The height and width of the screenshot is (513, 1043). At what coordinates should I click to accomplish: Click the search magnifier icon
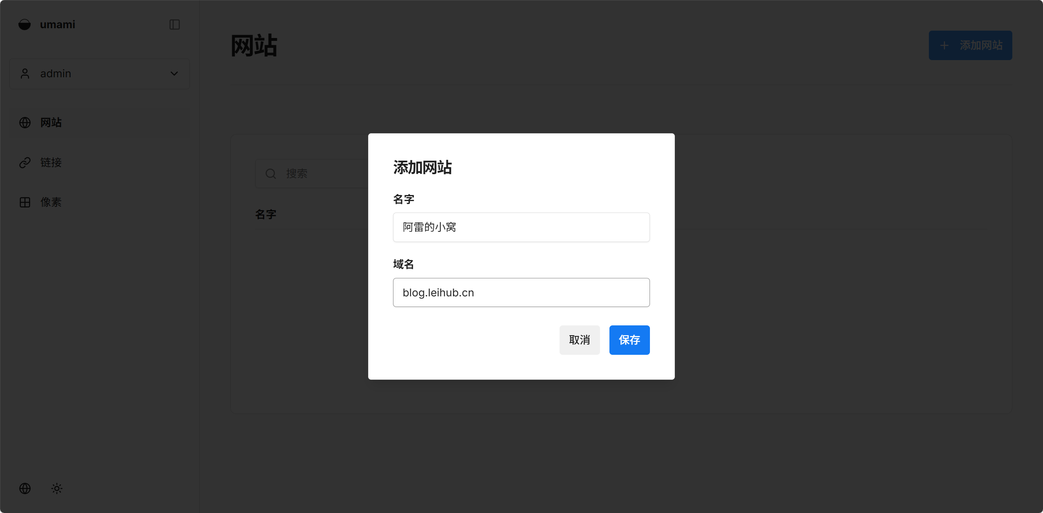[x=271, y=174]
